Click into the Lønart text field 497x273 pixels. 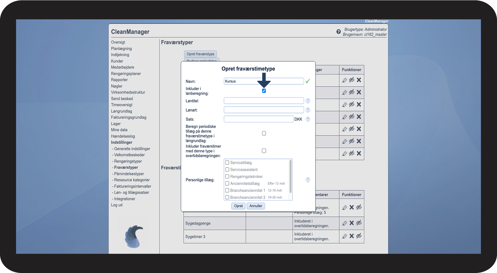click(x=264, y=110)
